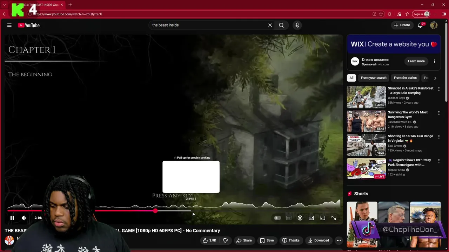This screenshot has width=449, height=252.
Task: Open YouTube notifications bell
Action: pyautogui.click(x=421, y=25)
